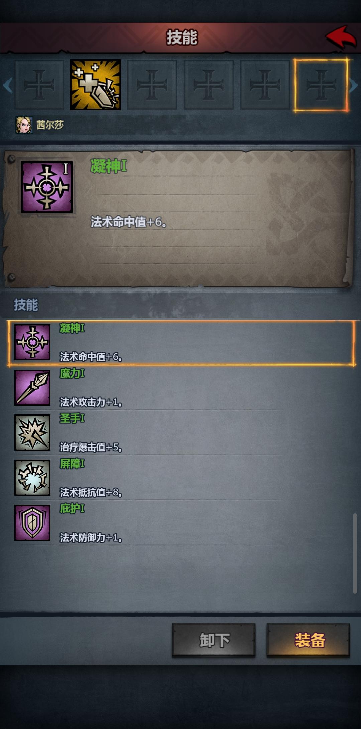
Task: Click 茜尔莎 character portrait
Action: [24, 125]
